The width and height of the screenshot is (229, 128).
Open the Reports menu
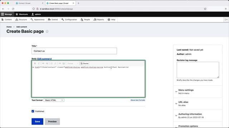[99, 20]
